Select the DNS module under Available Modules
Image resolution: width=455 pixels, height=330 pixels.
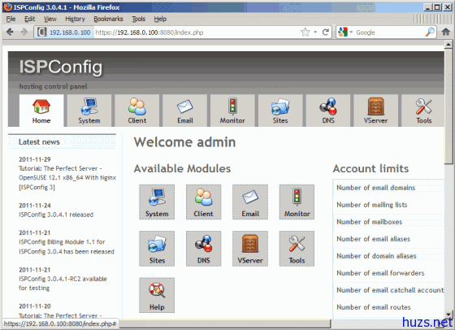click(x=203, y=249)
